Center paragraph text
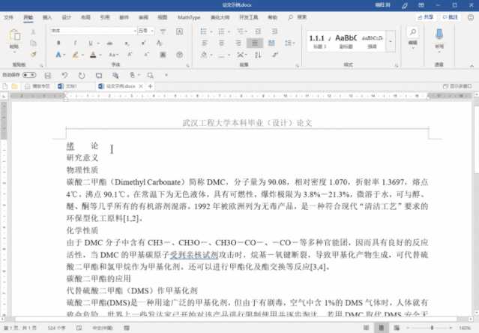The width and height of the screenshot is (479, 333). point(221,43)
